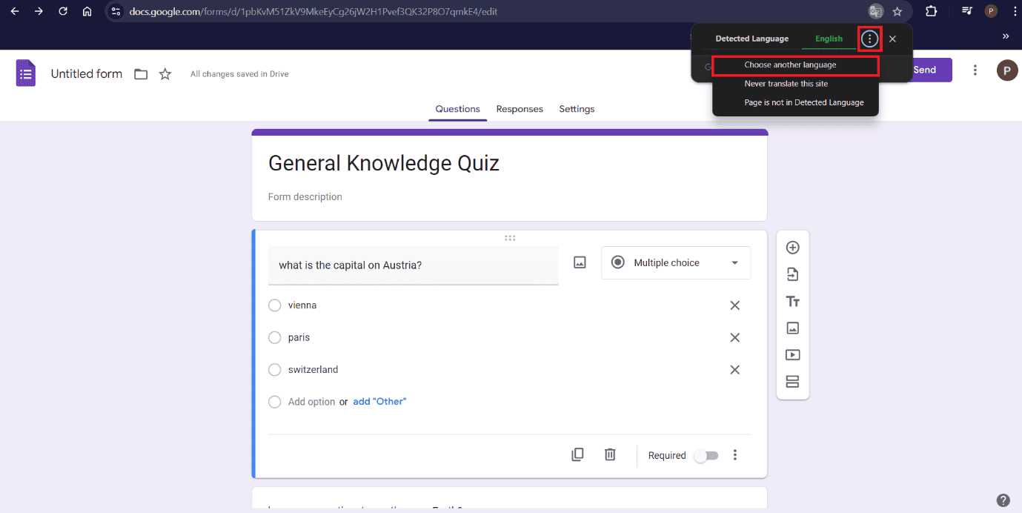Screen dimensions: 1022x513
Task: Open translate options three-dot menu
Action: pyautogui.click(x=870, y=39)
